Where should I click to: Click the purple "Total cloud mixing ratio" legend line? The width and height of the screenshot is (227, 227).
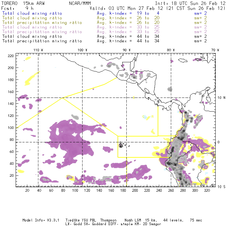point(32,27)
